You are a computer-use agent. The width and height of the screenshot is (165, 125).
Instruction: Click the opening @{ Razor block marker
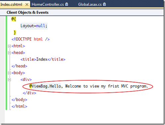(x=14, y=19)
